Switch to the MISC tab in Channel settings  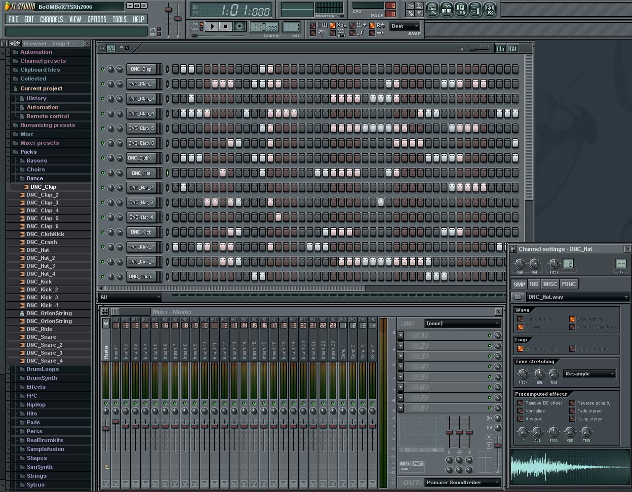(x=550, y=284)
